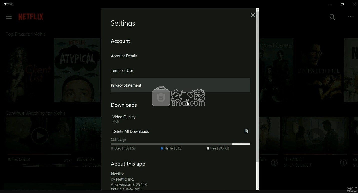Click the About this app heading
Screen dimensions: 358x193
(128, 164)
